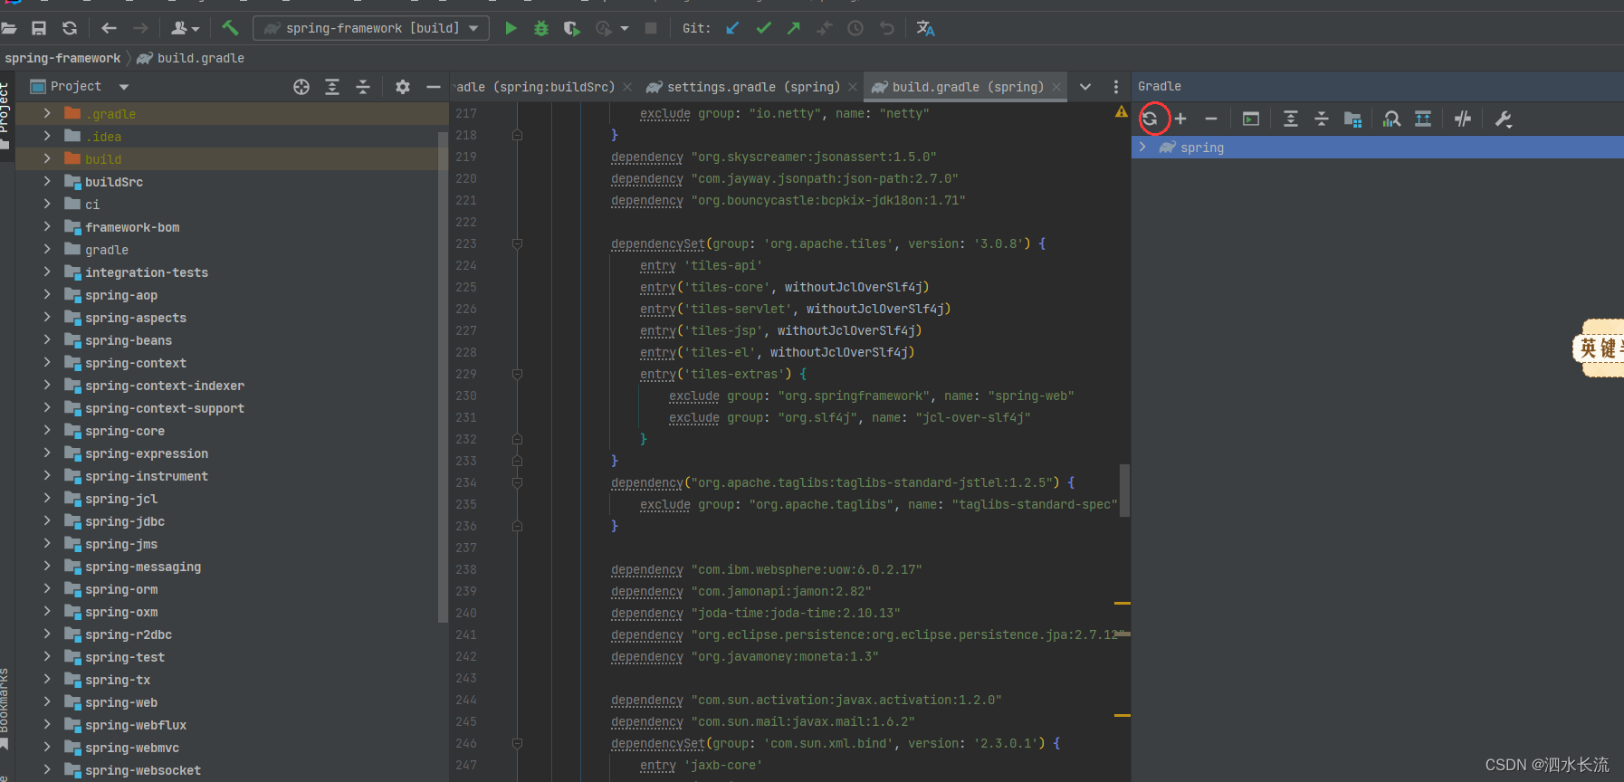Open the run configuration dropdown

(371, 28)
